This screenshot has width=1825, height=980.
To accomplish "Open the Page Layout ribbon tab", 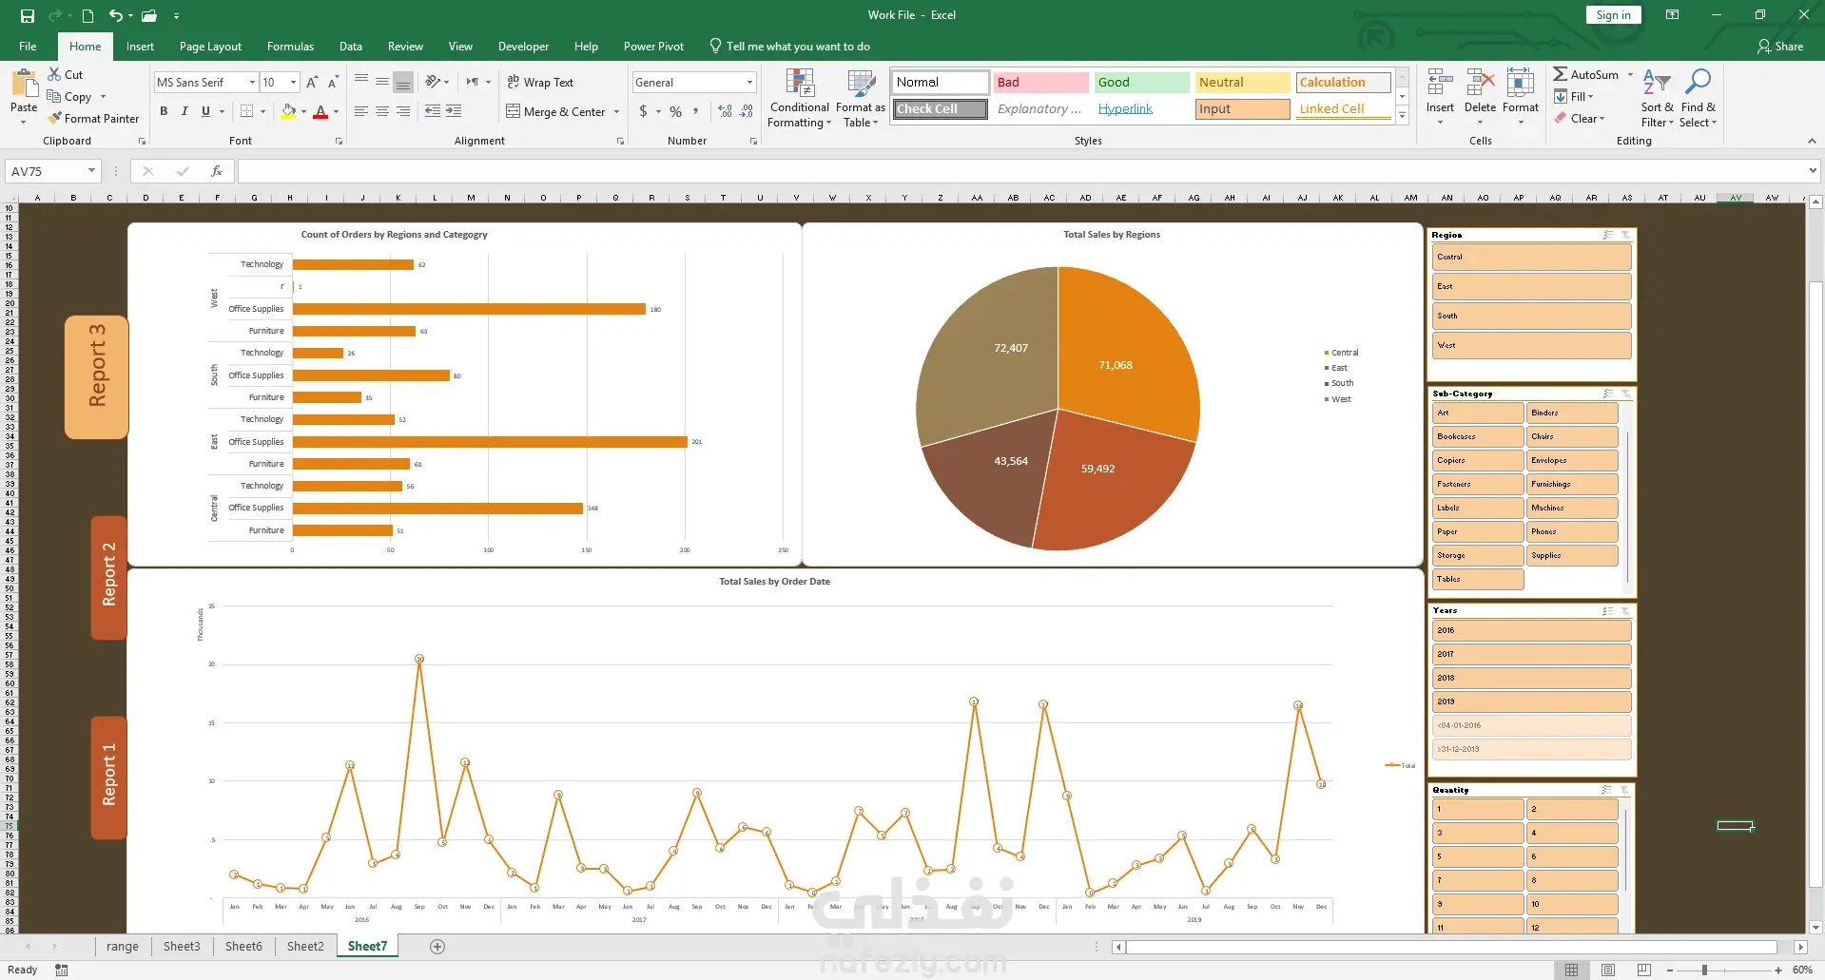I will (210, 47).
